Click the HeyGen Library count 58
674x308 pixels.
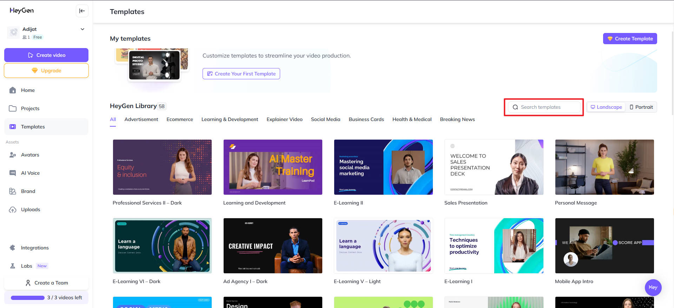[161, 106]
